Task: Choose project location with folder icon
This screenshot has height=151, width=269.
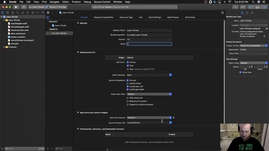Action: pyautogui.click(x=267, y=29)
